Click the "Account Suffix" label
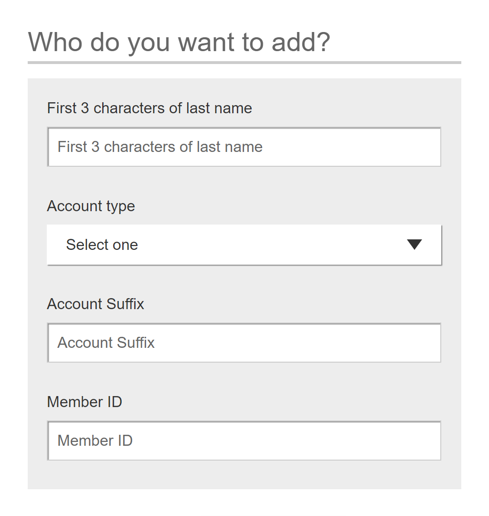 (96, 304)
